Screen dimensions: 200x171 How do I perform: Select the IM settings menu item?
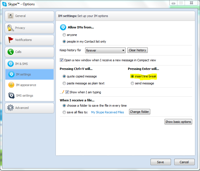point(29,74)
